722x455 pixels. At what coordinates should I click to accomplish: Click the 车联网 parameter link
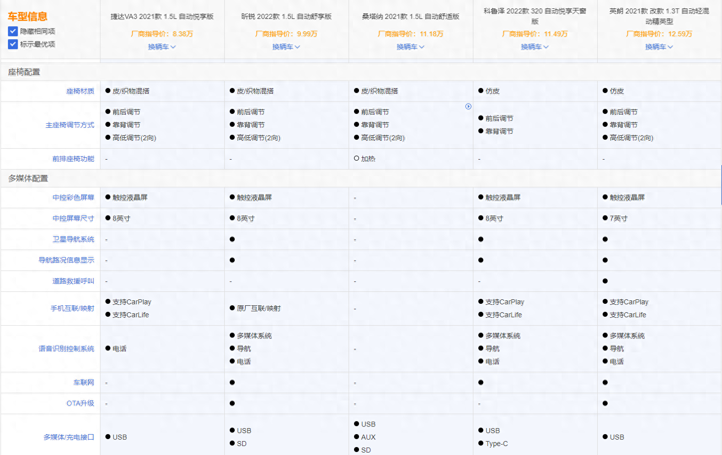[x=84, y=382]
